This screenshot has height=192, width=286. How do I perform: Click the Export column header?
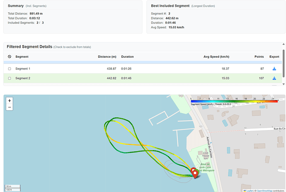pos(274,56)
